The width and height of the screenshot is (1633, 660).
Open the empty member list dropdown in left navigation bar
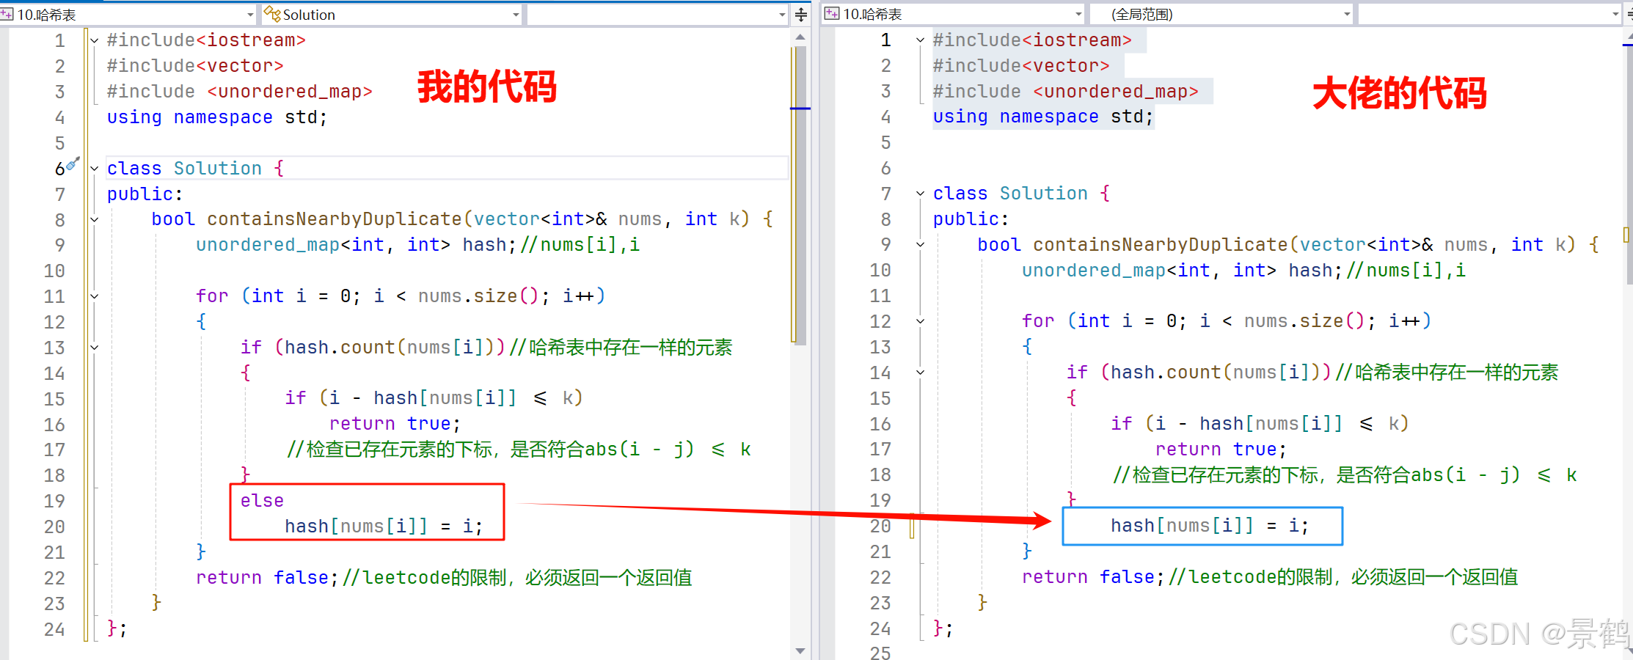781,14
